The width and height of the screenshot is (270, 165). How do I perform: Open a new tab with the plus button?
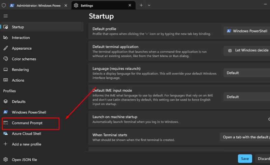click(141, 5)
